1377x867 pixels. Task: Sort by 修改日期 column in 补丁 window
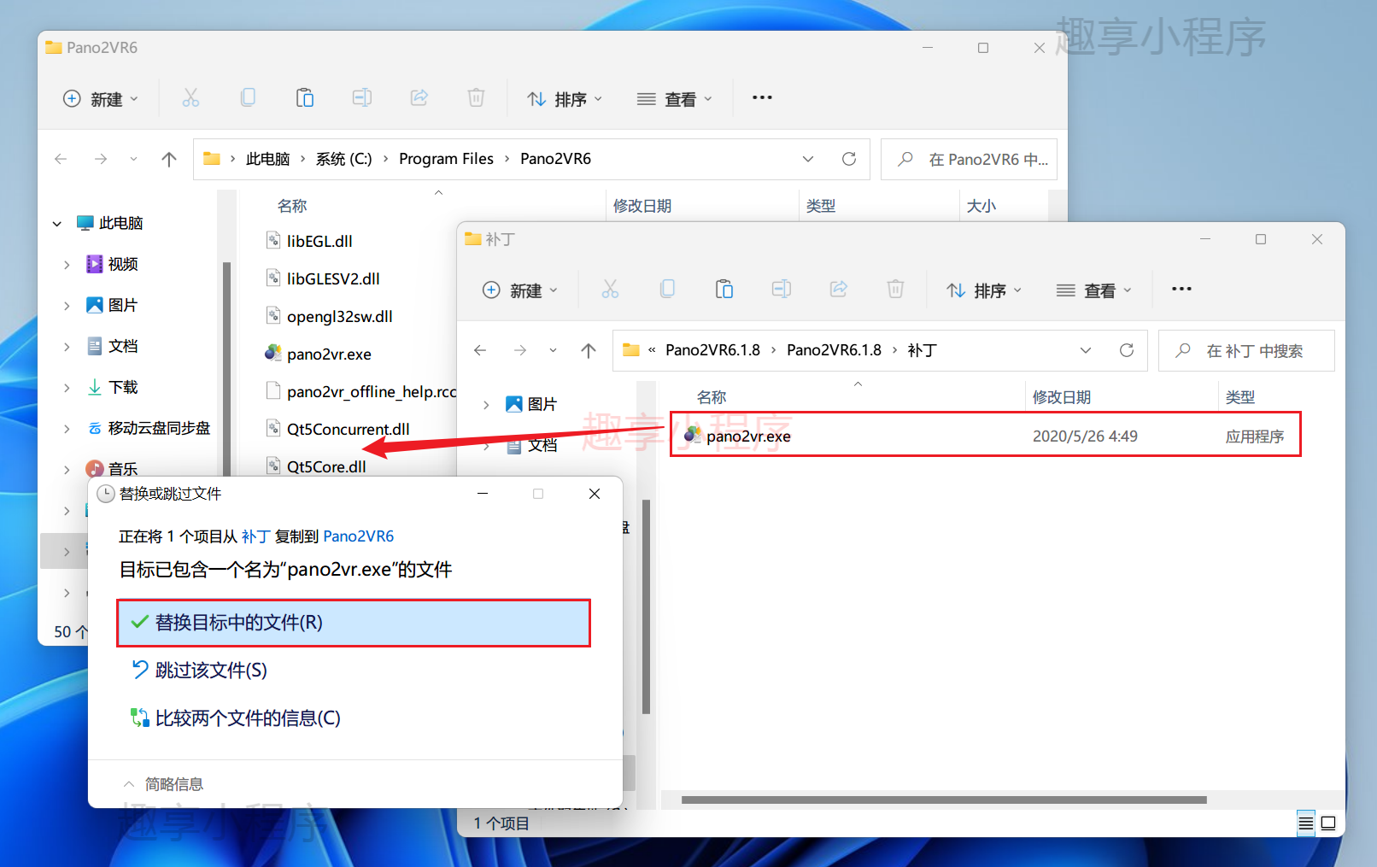[1062, 397]
